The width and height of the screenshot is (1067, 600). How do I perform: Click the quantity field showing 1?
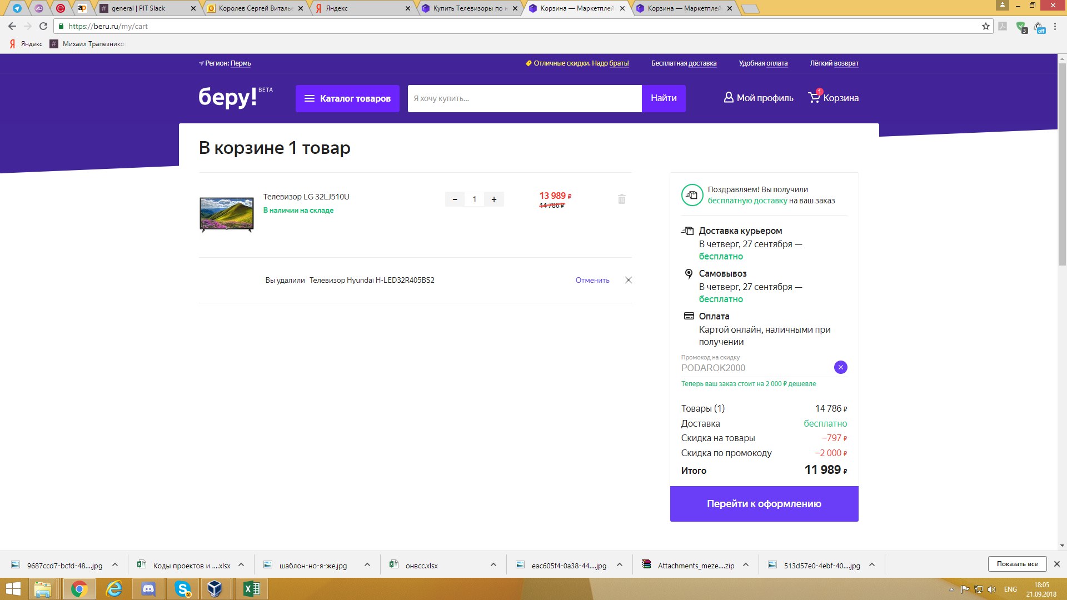(x=474, y=199)
